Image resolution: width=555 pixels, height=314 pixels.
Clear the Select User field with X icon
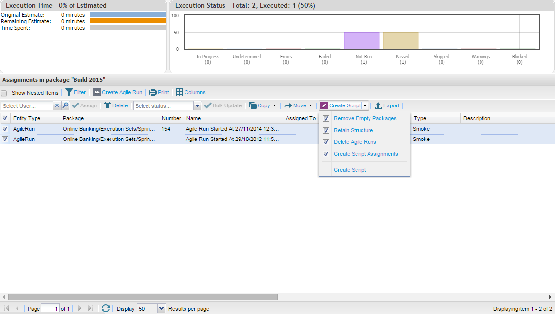[x=57, y=105]
